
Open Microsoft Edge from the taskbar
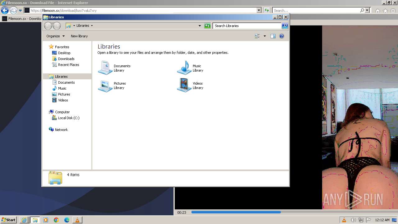67,220
